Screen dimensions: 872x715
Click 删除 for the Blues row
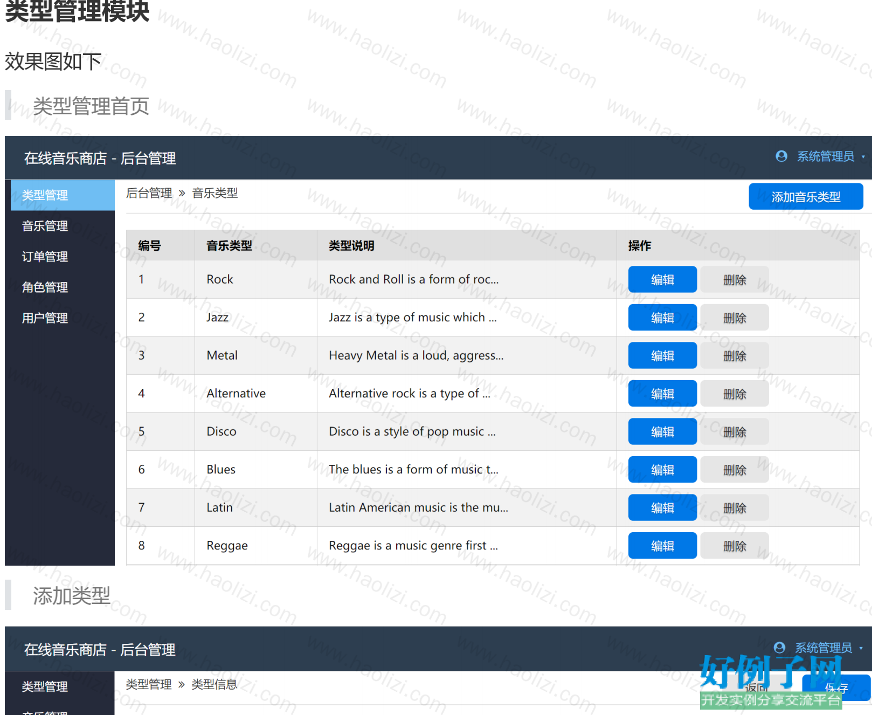point(735,470)
